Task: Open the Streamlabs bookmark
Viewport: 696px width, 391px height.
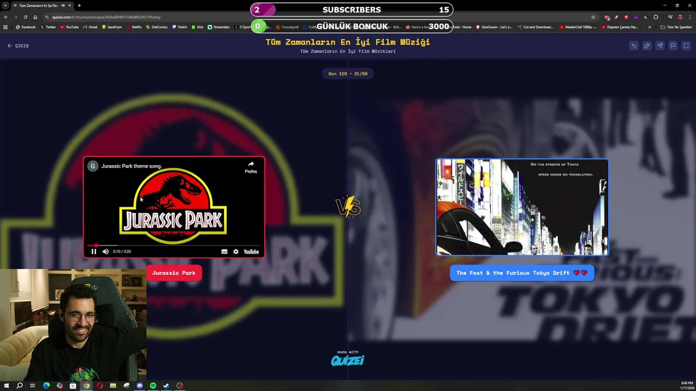Action: 219,27
